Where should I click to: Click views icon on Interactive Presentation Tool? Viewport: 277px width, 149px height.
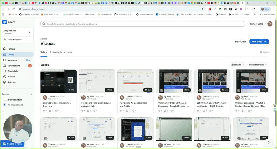(x=44, y=111)
